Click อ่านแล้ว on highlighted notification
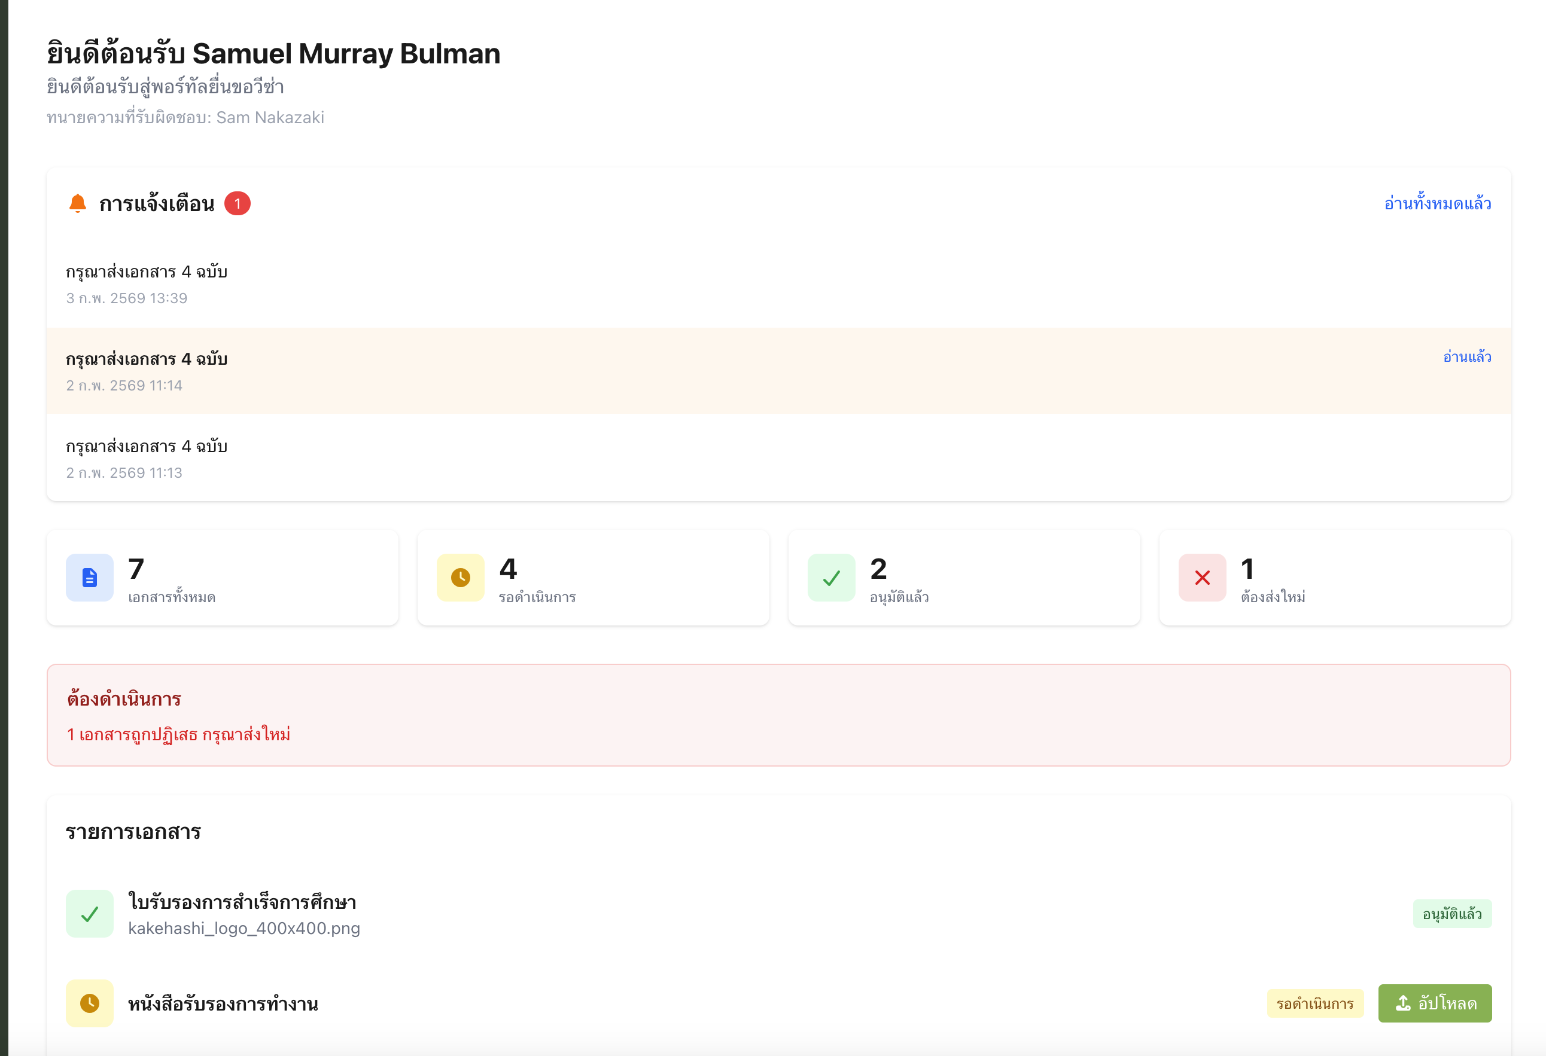The image size is (1546, 1056). (1467, 357)
